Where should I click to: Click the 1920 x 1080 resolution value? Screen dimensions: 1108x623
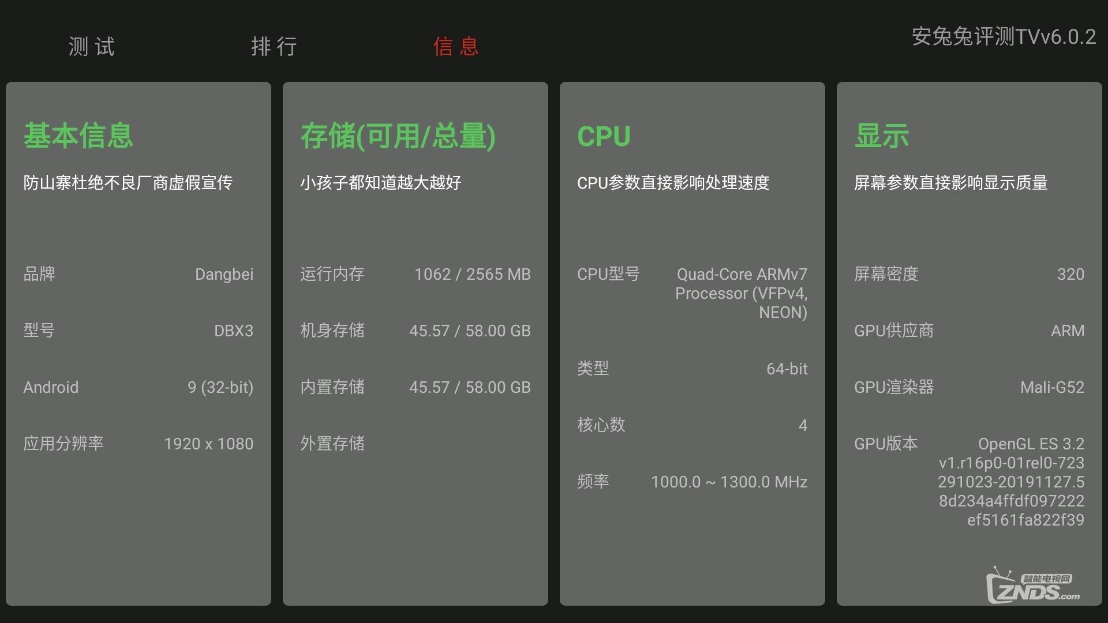tap(209, 444)
